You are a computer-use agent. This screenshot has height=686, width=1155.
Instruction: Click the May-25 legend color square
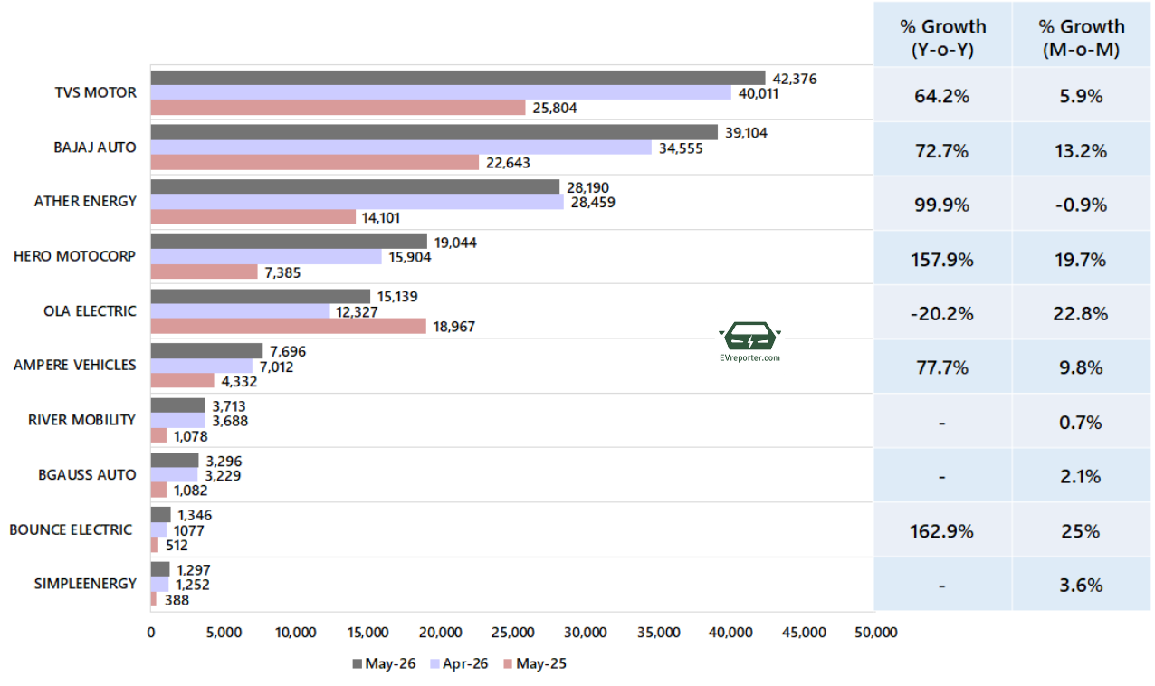[x=508, y=664]
